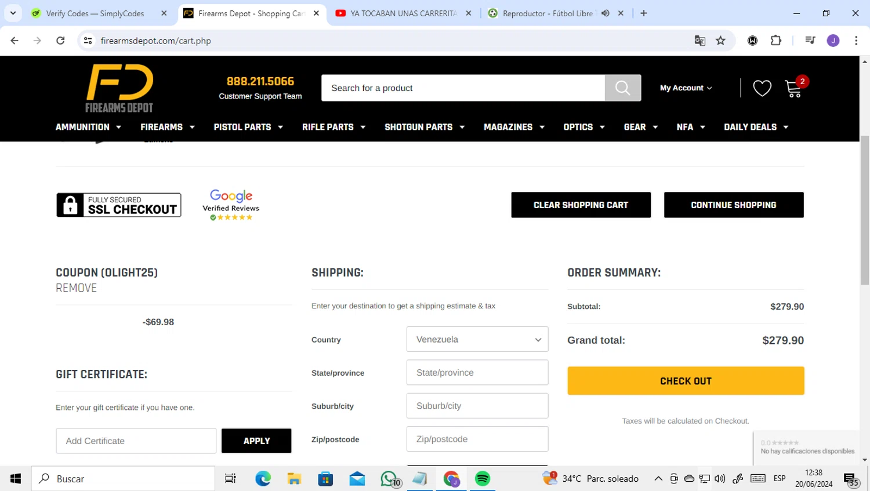Expand the Pistol Parts menu
The height and width of the screenshot is (491, 870).
[248, 127]
